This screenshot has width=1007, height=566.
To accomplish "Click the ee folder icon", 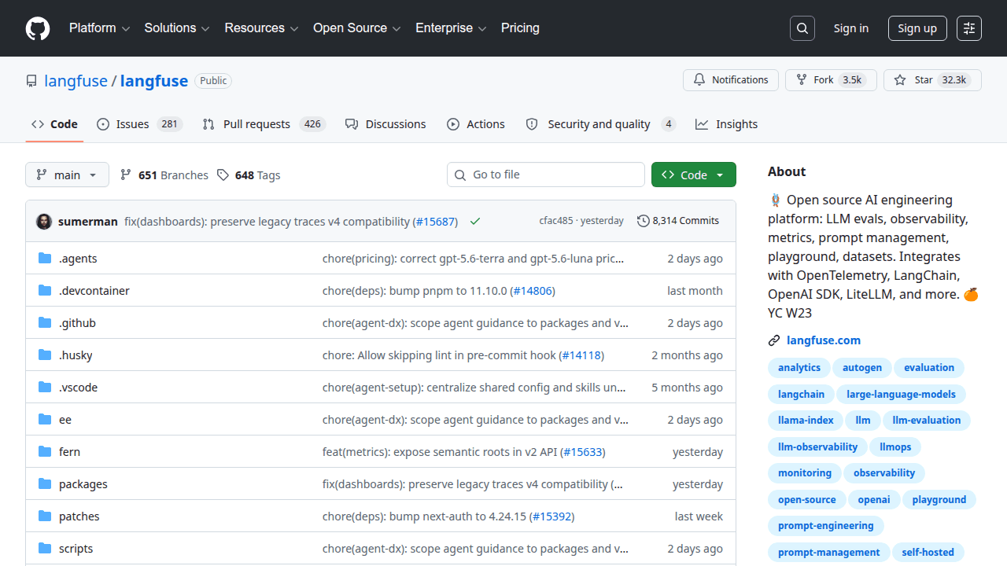I will click(45, 420).
